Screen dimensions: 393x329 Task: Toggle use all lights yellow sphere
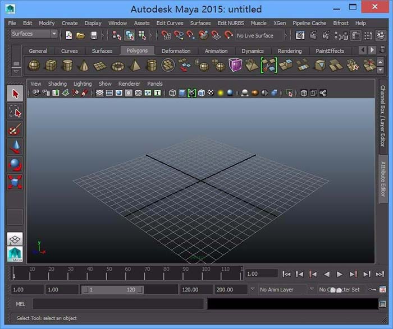point(221,93)
